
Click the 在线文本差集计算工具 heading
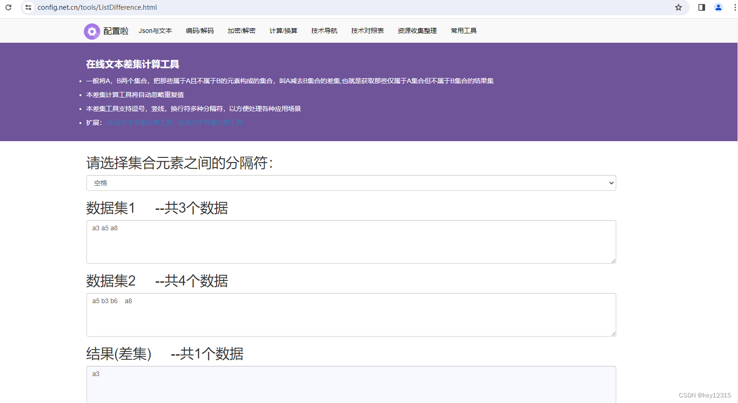point(132,64)
